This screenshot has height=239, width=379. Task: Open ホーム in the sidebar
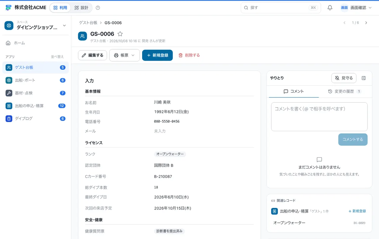[x=36, y=43]
